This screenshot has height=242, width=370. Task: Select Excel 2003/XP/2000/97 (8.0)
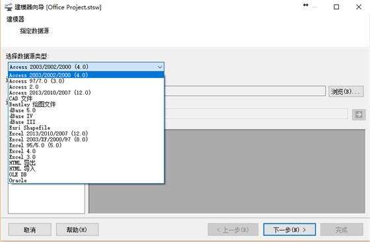(86, 140)
